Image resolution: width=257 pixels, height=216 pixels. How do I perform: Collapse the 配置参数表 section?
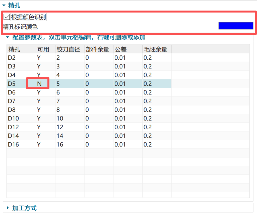click(x=8, y=37)
